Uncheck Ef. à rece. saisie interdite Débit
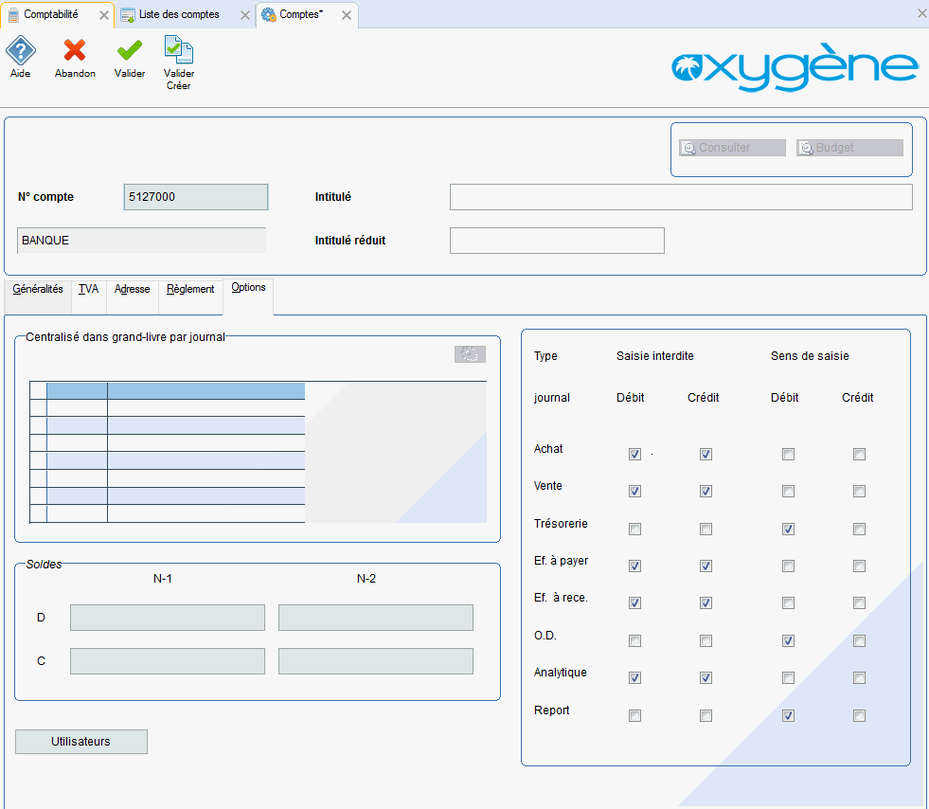929x809 pixels. click(x=634, y=603)
